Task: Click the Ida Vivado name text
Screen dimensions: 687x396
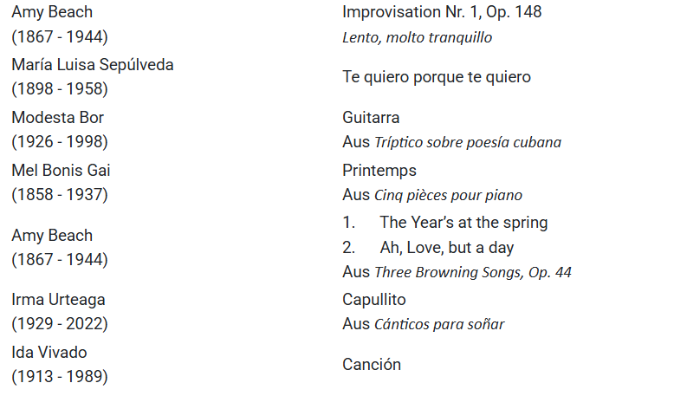Action: tap(49, 353)
